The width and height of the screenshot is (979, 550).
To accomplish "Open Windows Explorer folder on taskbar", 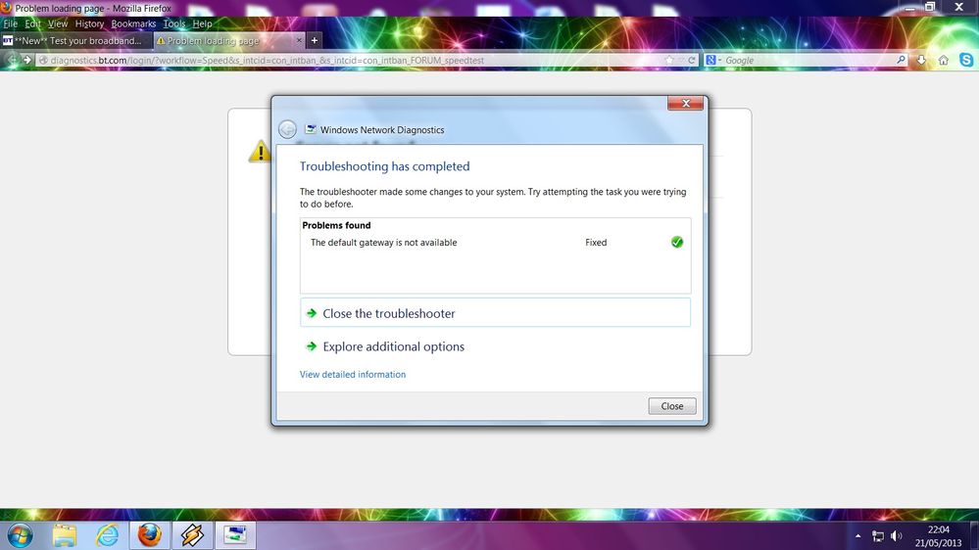I will click(65, 535).
